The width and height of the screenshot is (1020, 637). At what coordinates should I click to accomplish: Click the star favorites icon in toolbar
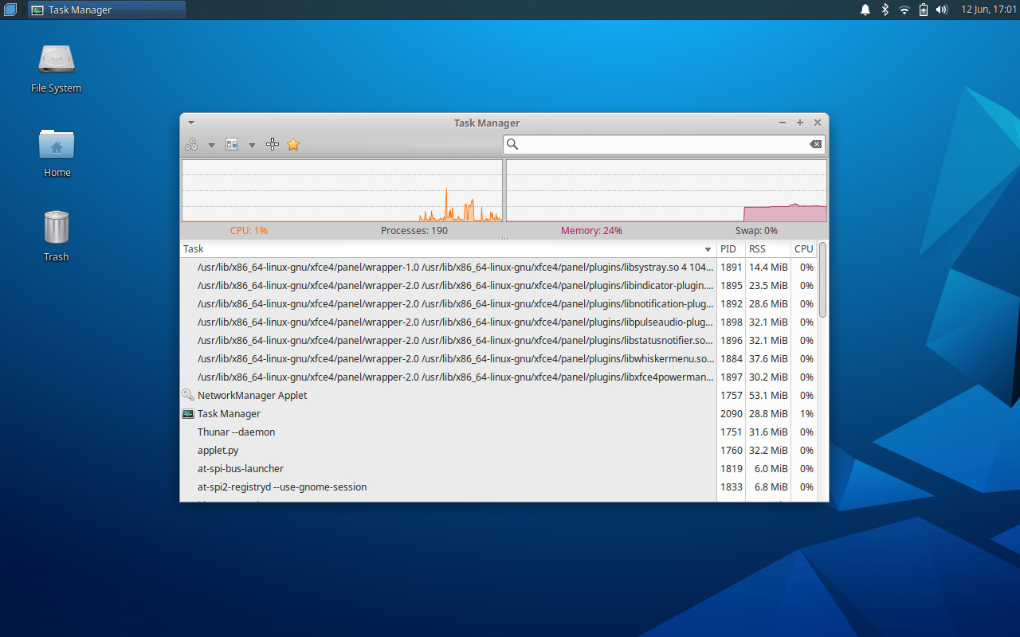[x=292, y=144]
